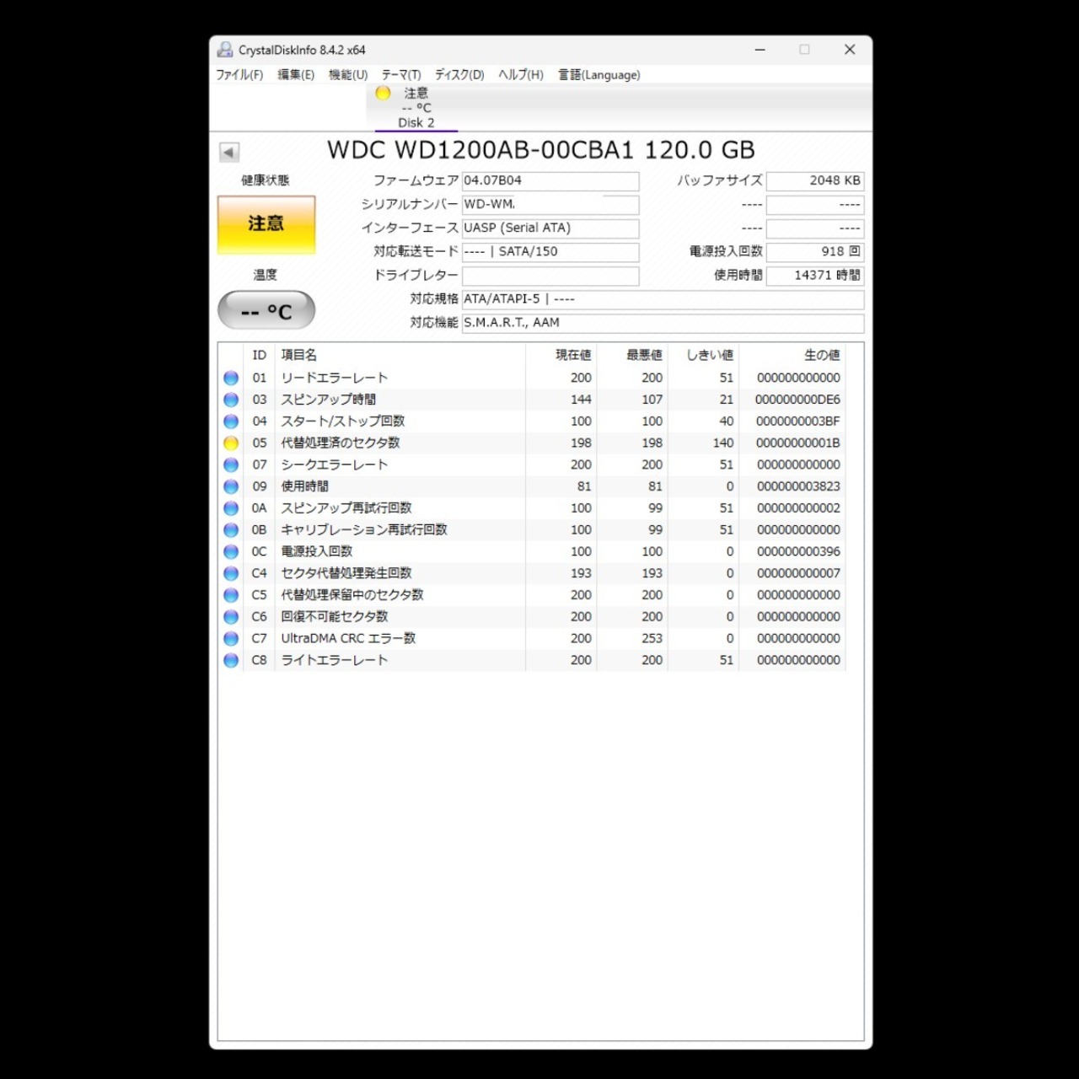Open the ファイル(F) menu
Image resolution: width=1079 pixels, height=1079 pixels.
239,75
